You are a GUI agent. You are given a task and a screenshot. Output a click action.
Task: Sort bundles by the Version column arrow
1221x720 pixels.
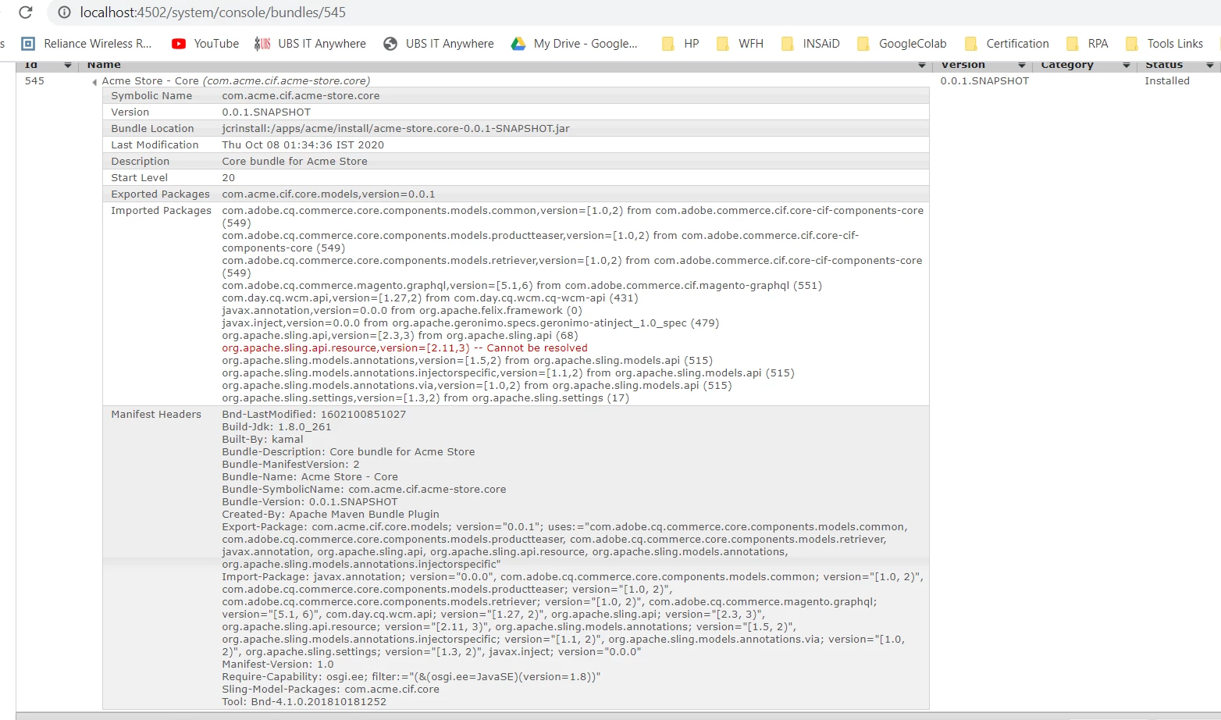point(1022,65)
